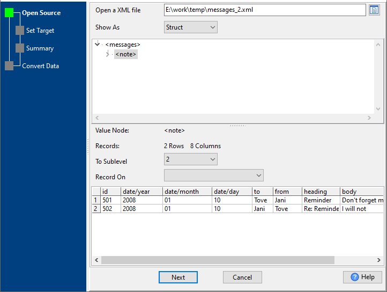Click the XML file path field

(264, 10)
